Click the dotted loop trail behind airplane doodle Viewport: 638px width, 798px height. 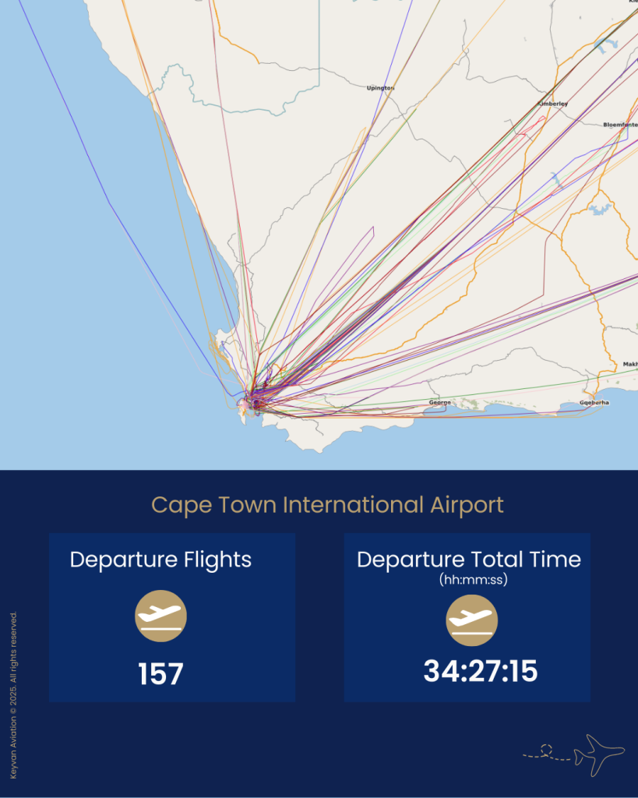[545, 751]
